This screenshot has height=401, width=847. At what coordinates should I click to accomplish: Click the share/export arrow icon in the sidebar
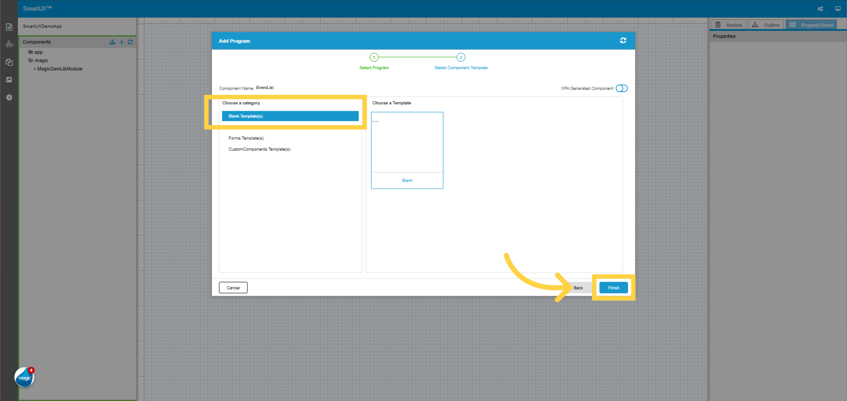point(9,80)
